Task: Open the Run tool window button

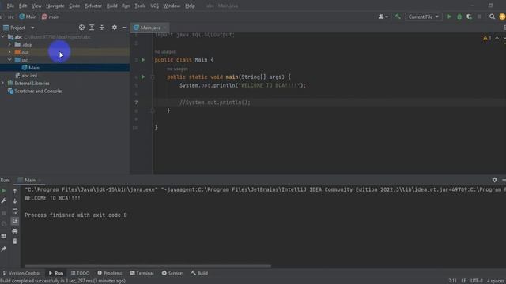Action: click(x=56, y=273)
